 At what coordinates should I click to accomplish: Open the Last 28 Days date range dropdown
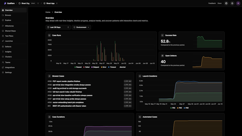[x=58, y=27]
